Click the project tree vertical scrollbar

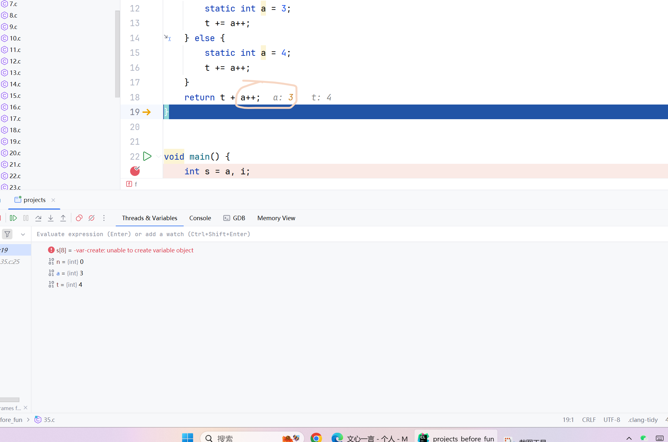pos(117,54)
